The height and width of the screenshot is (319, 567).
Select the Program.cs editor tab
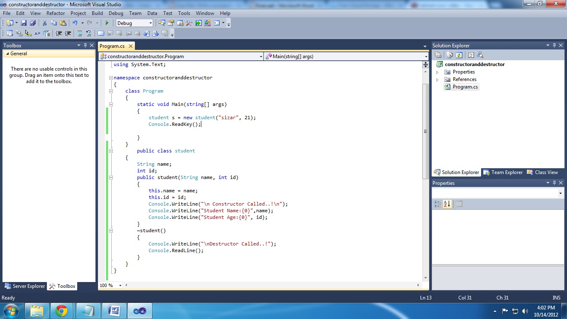point(112,46)
